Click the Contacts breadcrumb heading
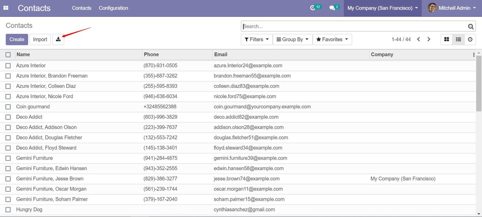The image size is (482, 217). point(19,26)
